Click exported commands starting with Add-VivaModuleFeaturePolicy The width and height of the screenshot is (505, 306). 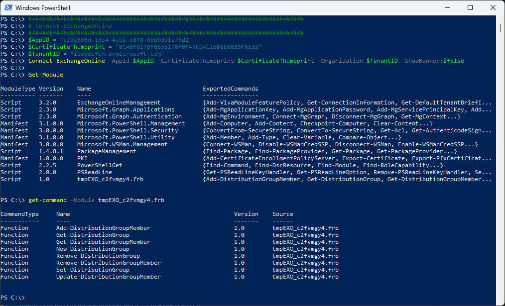tap(347, 102)
